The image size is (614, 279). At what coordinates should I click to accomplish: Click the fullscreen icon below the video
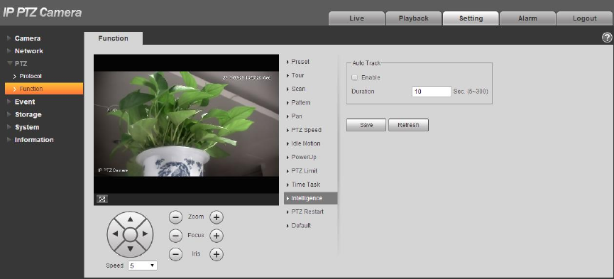[102, 199]
